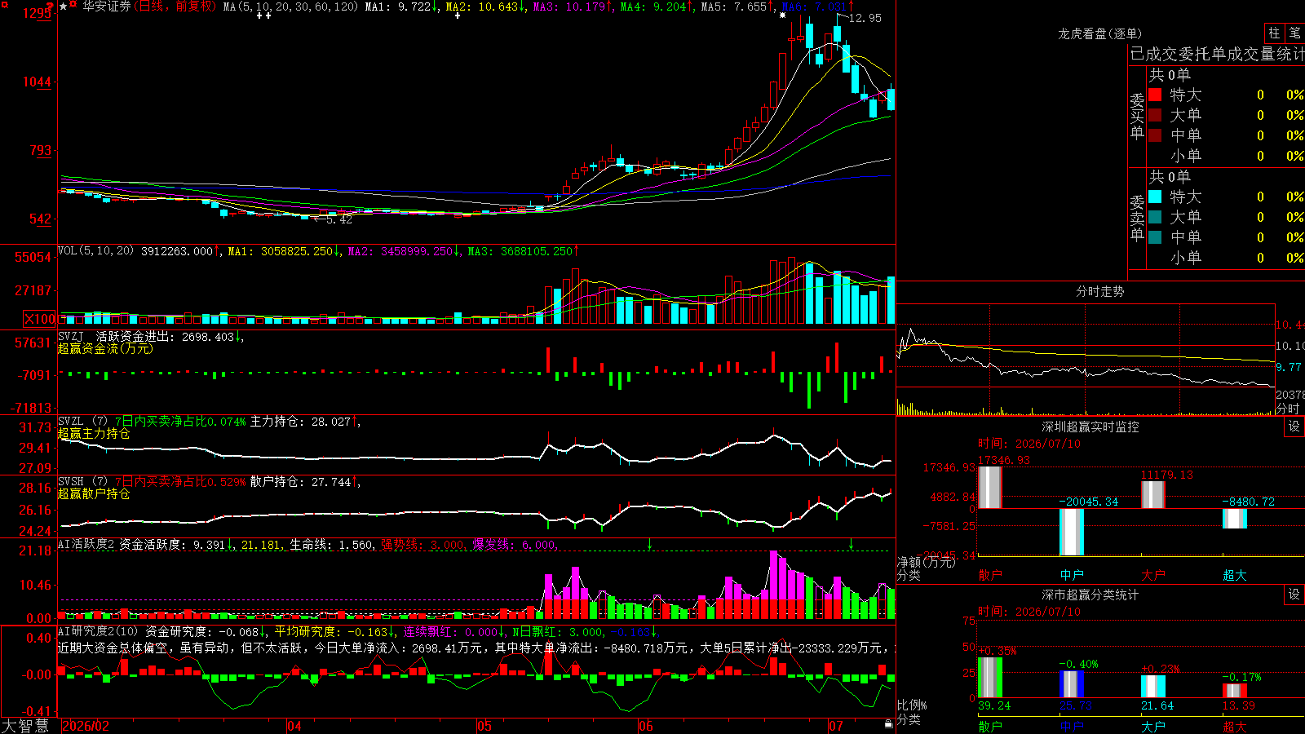Open VOL(5,10,20) indicator parameters

click(95, 251)
